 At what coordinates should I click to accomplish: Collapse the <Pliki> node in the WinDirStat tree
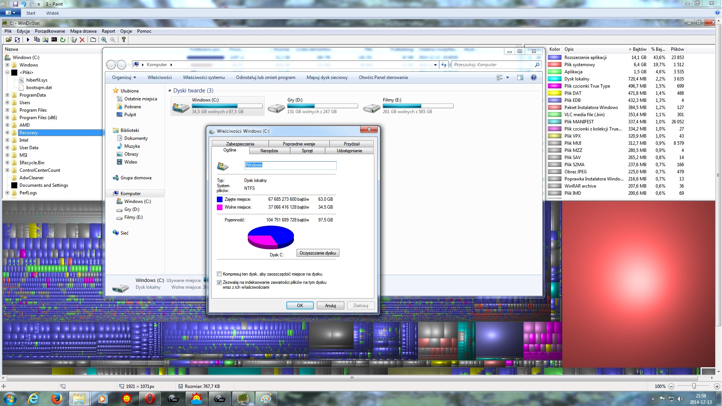tap(7, 73)
